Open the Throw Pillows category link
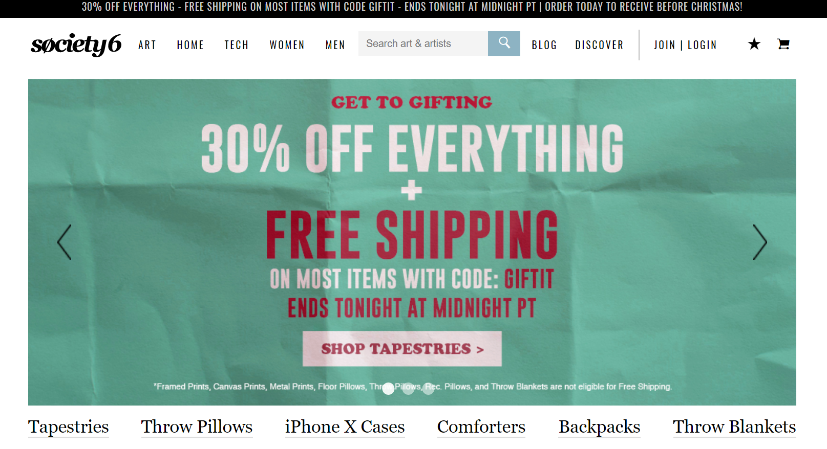Screen dimensions: 827x449 pyautogui.click(x=197, y=427)
